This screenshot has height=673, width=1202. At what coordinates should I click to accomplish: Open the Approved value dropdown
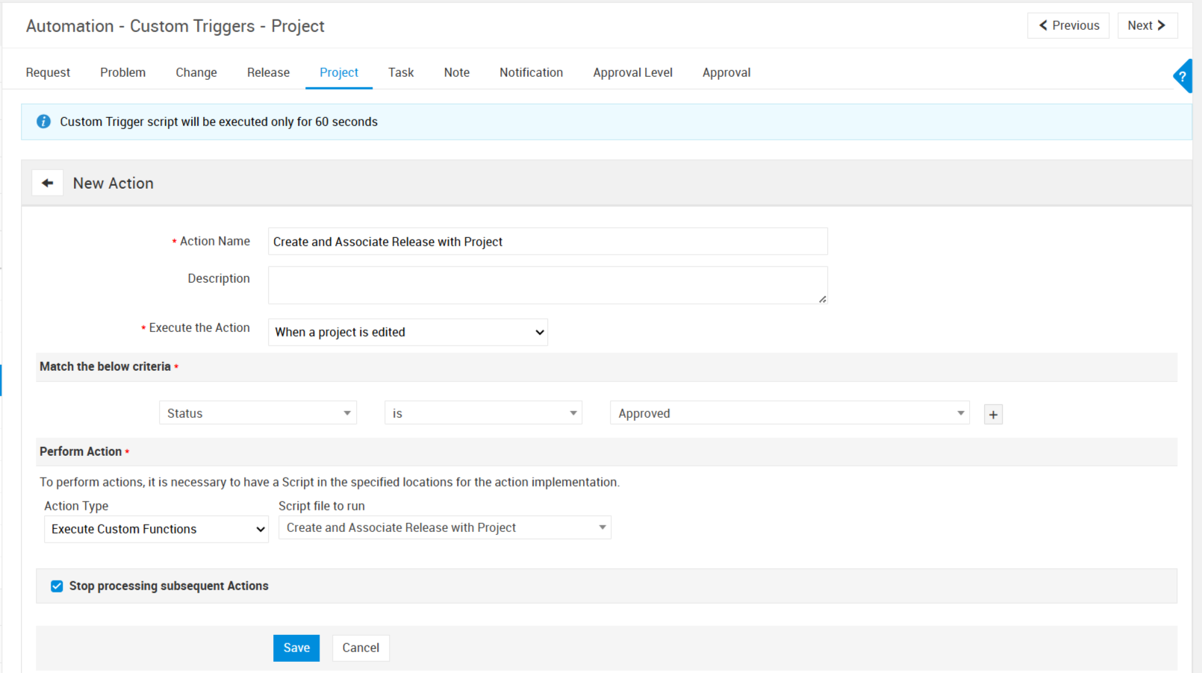[789, 413]
